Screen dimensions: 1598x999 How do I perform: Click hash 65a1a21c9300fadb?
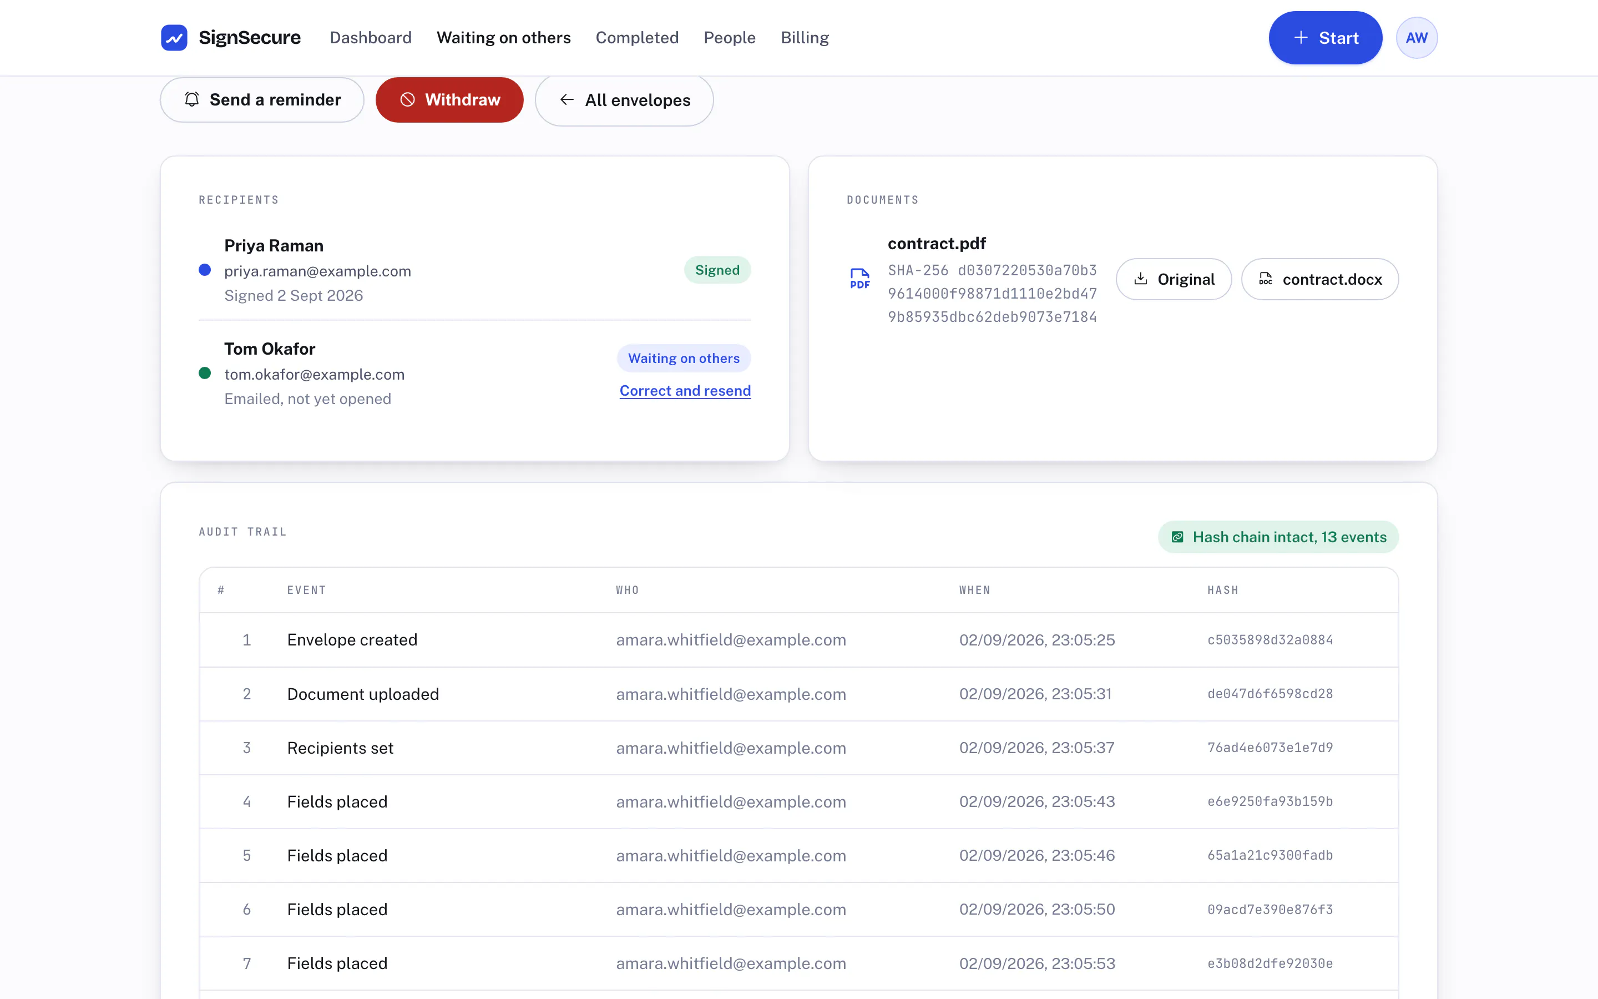[x=1271, y=855]
